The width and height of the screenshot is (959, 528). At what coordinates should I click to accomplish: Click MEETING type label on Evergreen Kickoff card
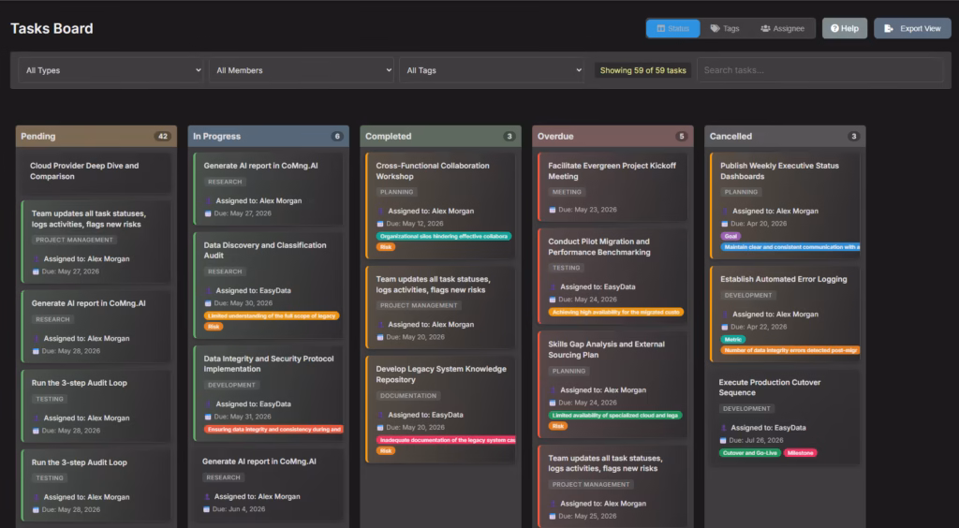pyautogui.click(x=567, y=192)
